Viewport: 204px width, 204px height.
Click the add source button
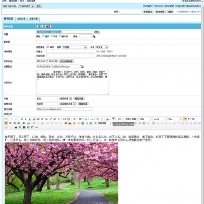(83, 104)
